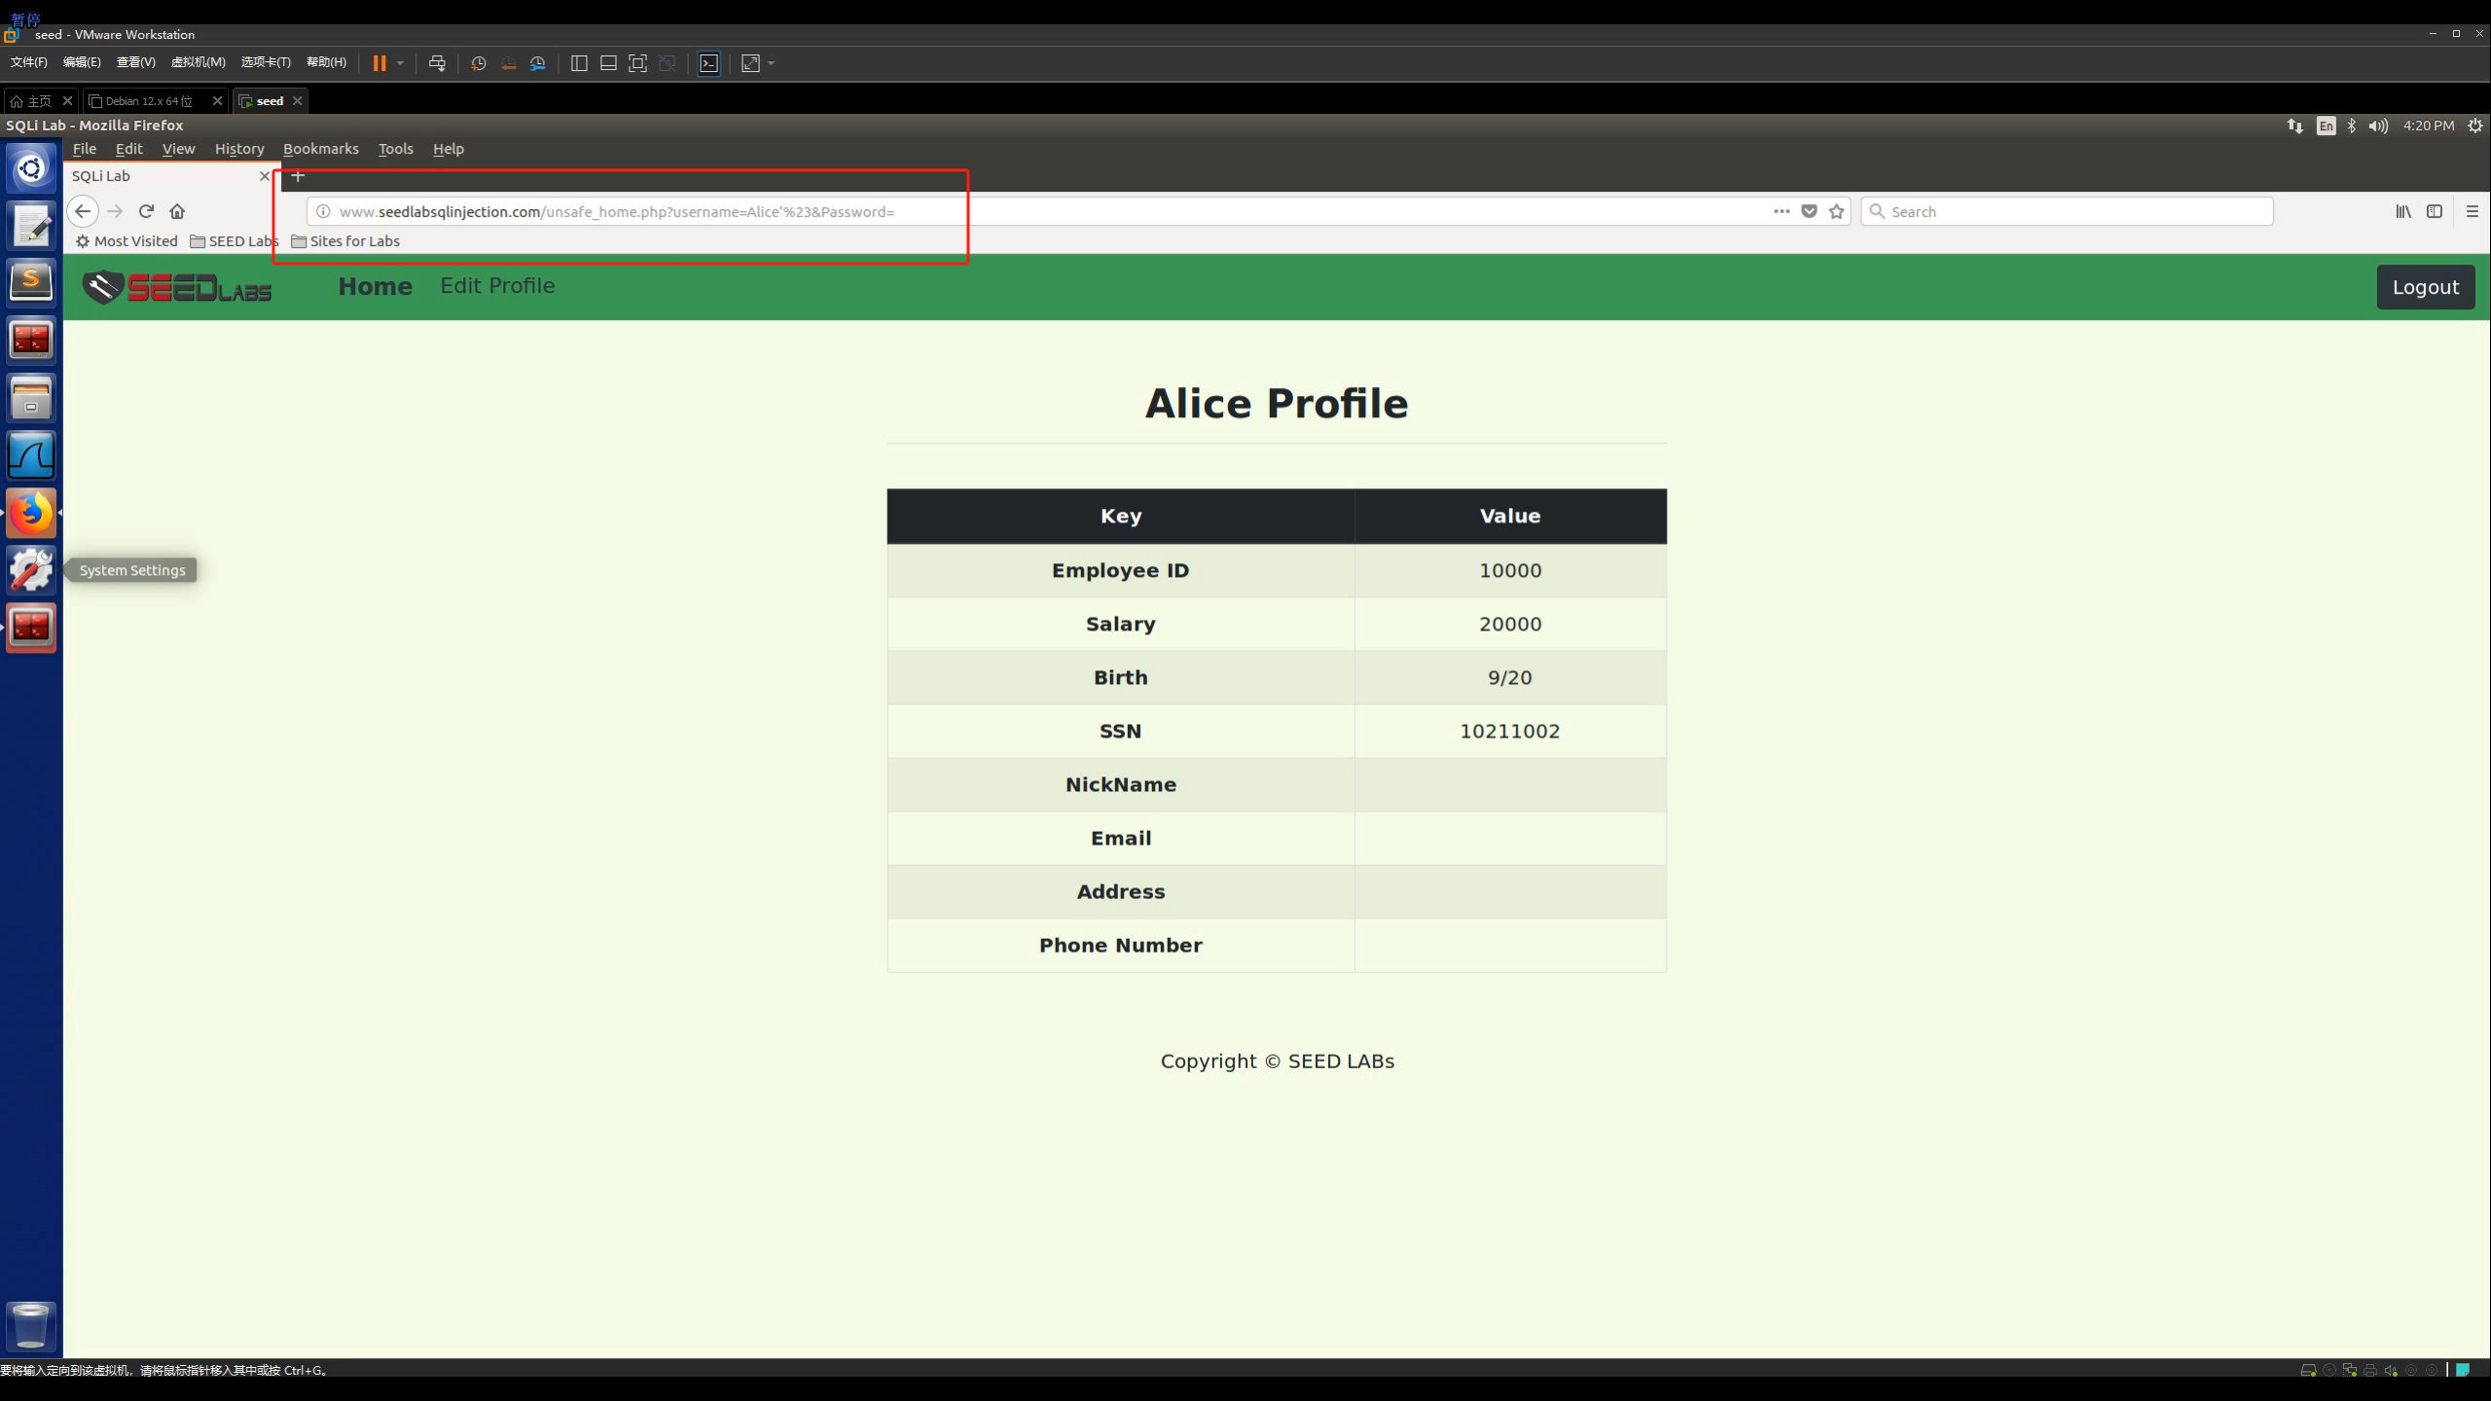2491x1401 pixels.
Task: Open Firefox Library icon
Action: (2403, 211)
